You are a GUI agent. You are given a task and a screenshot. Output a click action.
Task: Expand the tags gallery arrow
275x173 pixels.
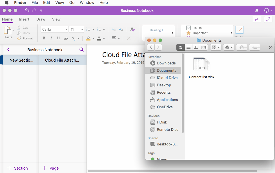click(x=231, y=33)
